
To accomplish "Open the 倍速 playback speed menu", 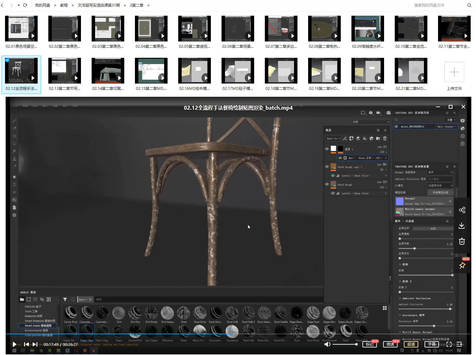I will coord(390,344).
